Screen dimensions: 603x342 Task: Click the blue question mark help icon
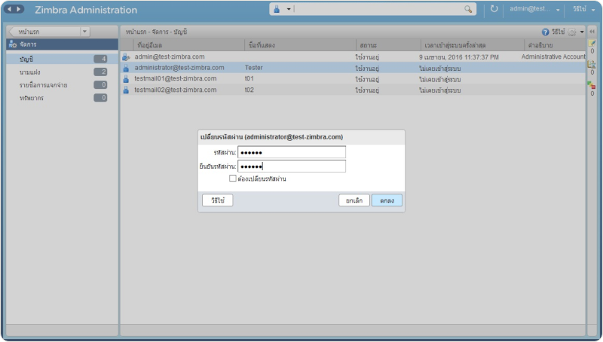[545, 32]
